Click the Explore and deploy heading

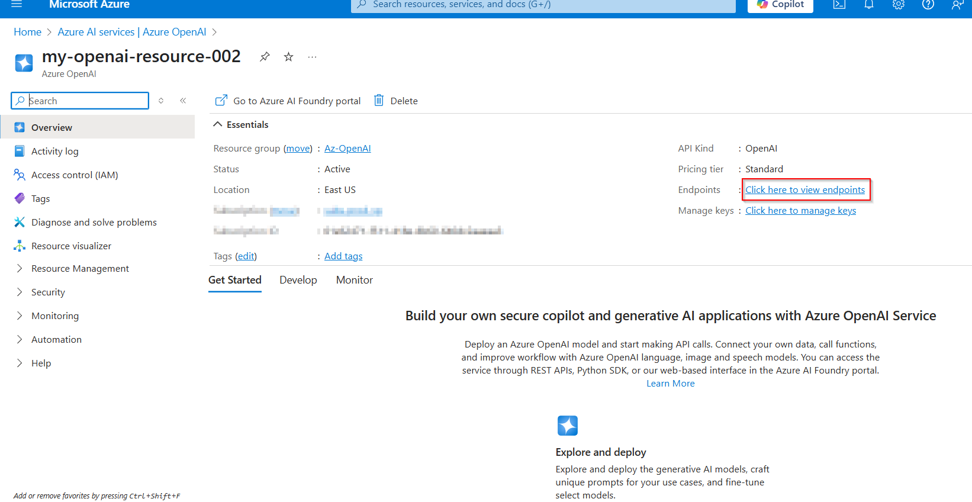(601, 452)
